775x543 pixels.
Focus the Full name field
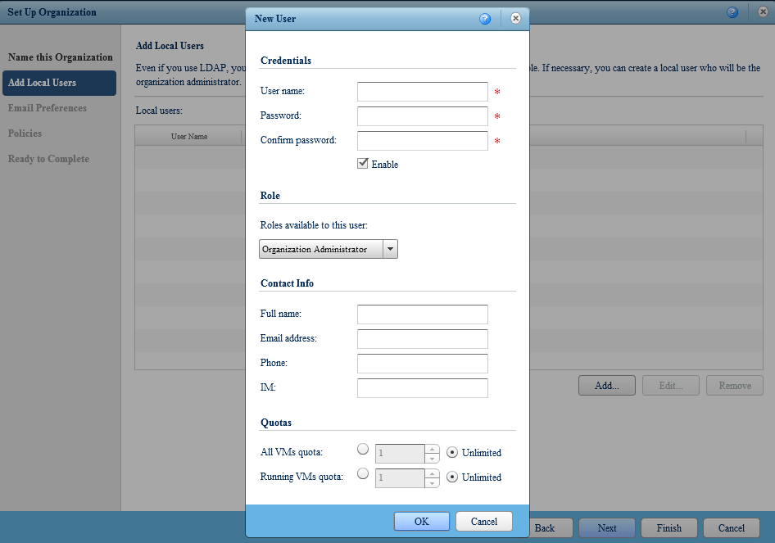(423, 314)
